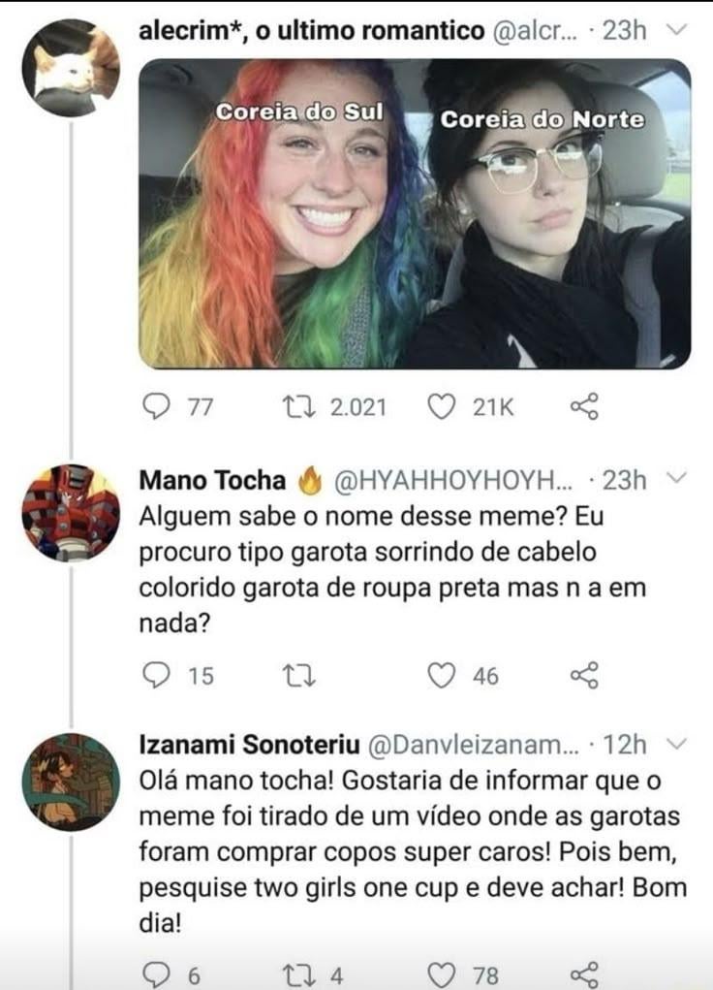Like Izanami Sonoteriu's tweet with 78 likes

pos(442,974)
